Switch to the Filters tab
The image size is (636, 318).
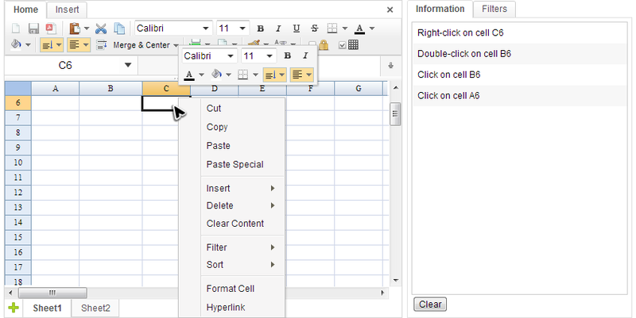pos(494,9)
